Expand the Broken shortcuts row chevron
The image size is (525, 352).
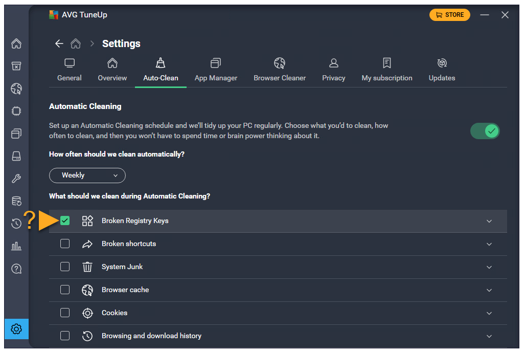[x=489, y=244]
